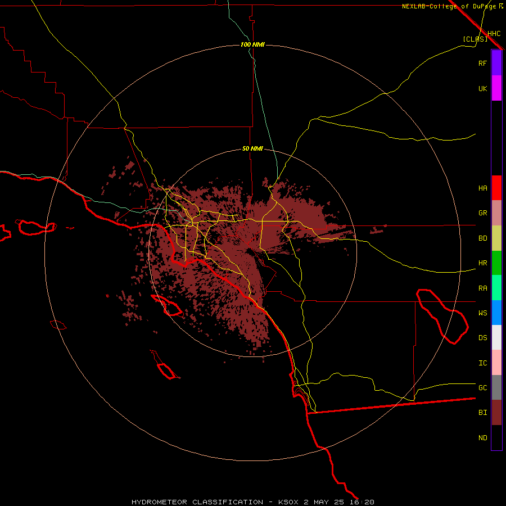Click the 'RA' legend label
This screenshot has height=506, width=506.
[482, 288]
